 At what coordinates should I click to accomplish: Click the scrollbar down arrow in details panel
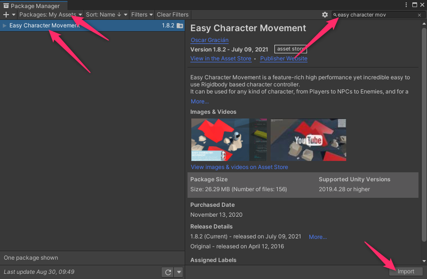tap(424, 262)
